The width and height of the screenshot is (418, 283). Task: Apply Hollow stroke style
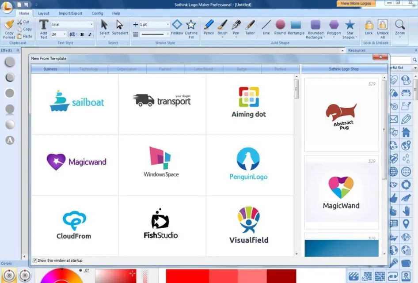tap(177, 27)
